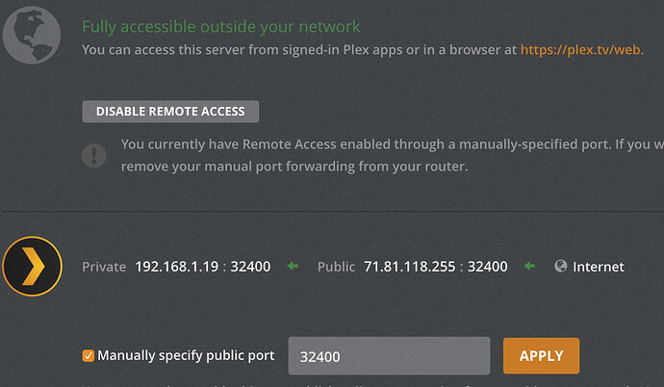This screenshot has width=664, height=387.
Task: Click the public port number after 71.81.118.255
Action: (x=487, y=267)
